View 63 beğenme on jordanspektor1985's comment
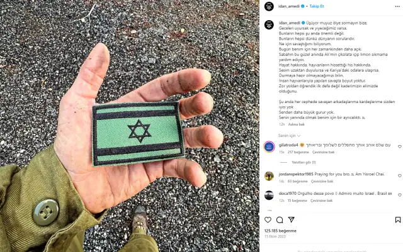This screenshot has width=403, height=252. click(297, 181)
